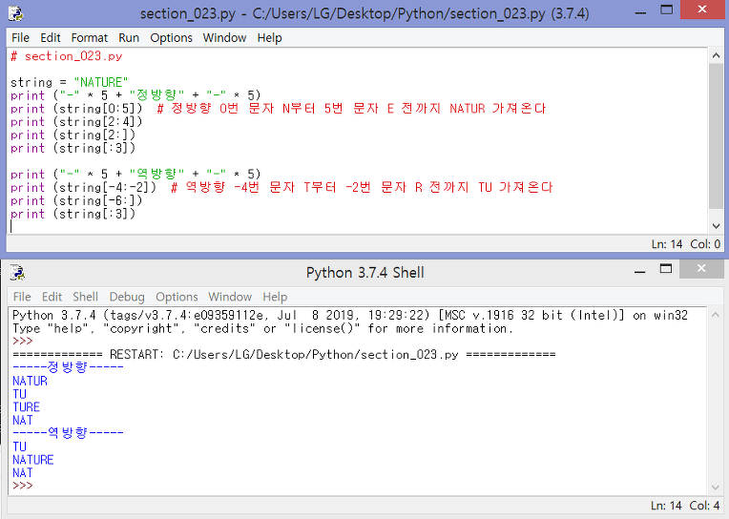Close the section_023.py editor window
729x519 pixels.
pyautogui.click(x=702, y=10)
